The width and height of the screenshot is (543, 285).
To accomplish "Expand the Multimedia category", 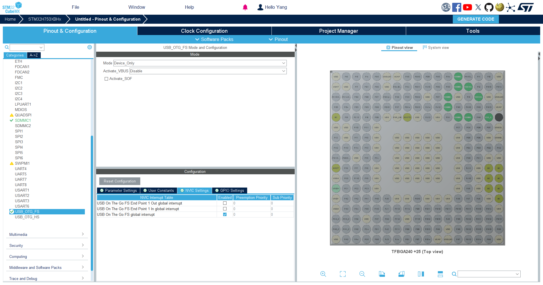I will click(x=47, y=234).
